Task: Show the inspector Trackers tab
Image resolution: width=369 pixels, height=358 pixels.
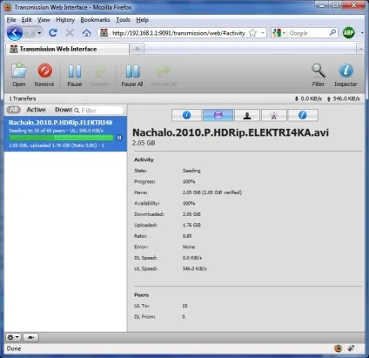Action: [274, 115]
